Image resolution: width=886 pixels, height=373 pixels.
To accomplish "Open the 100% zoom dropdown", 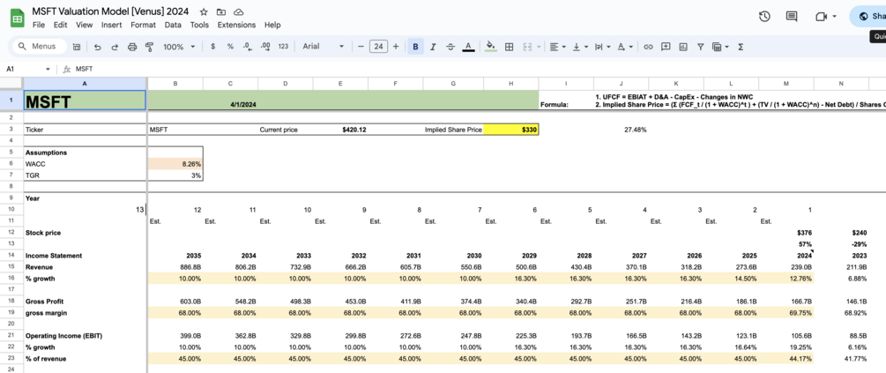I will coord(179,47).
